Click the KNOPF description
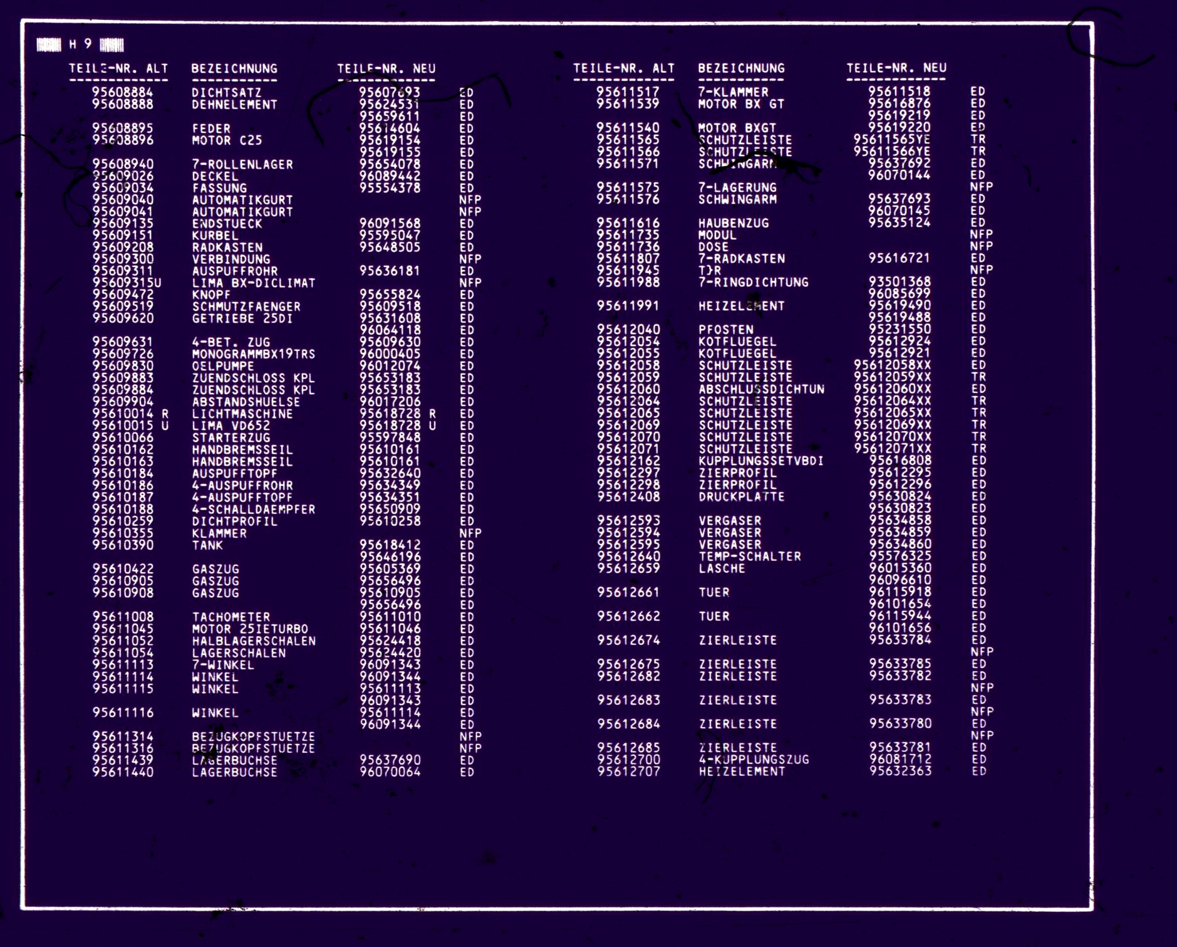Screen dimensions: 1177x947 tap(211, 295)
